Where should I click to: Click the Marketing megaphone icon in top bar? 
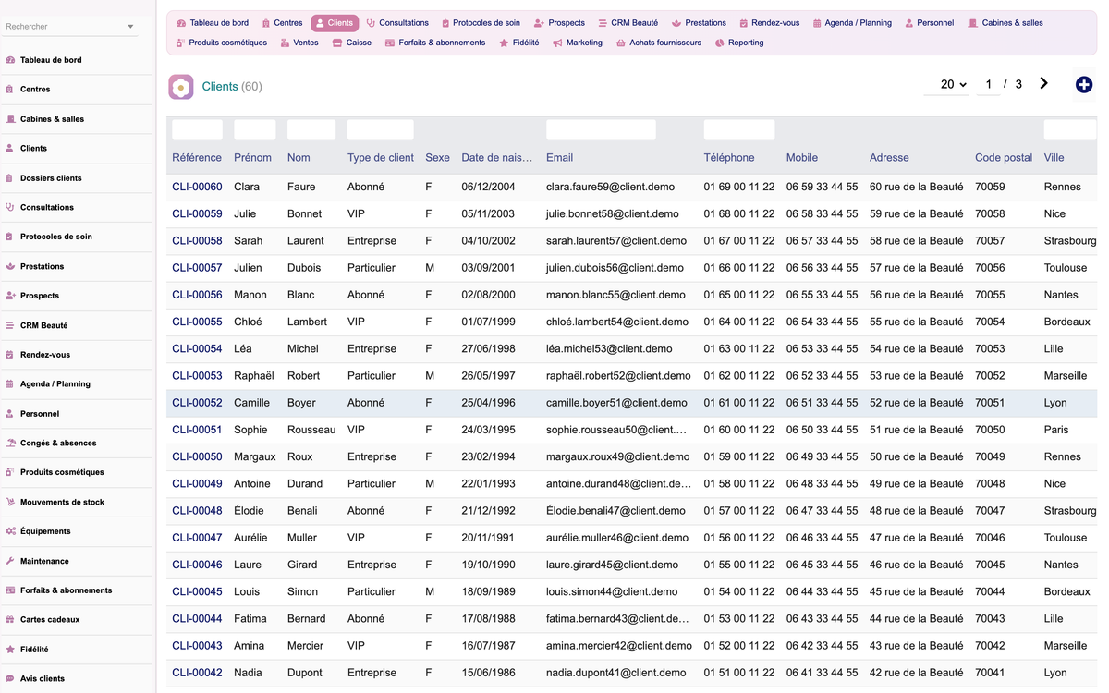557,43
